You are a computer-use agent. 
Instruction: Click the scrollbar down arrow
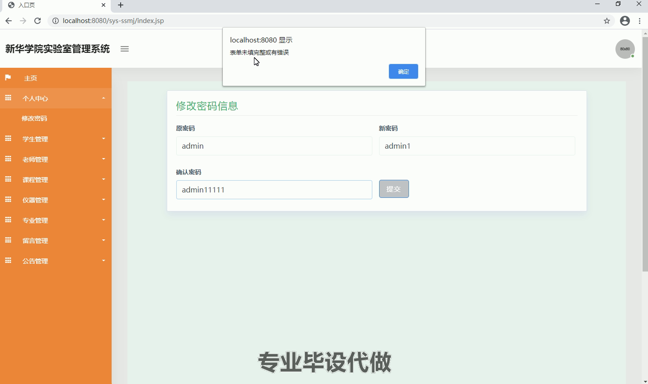point(645,381)
